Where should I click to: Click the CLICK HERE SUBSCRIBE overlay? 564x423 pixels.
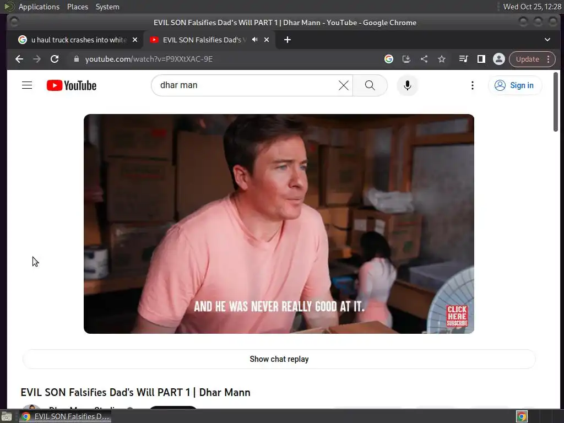coord(457,316)
